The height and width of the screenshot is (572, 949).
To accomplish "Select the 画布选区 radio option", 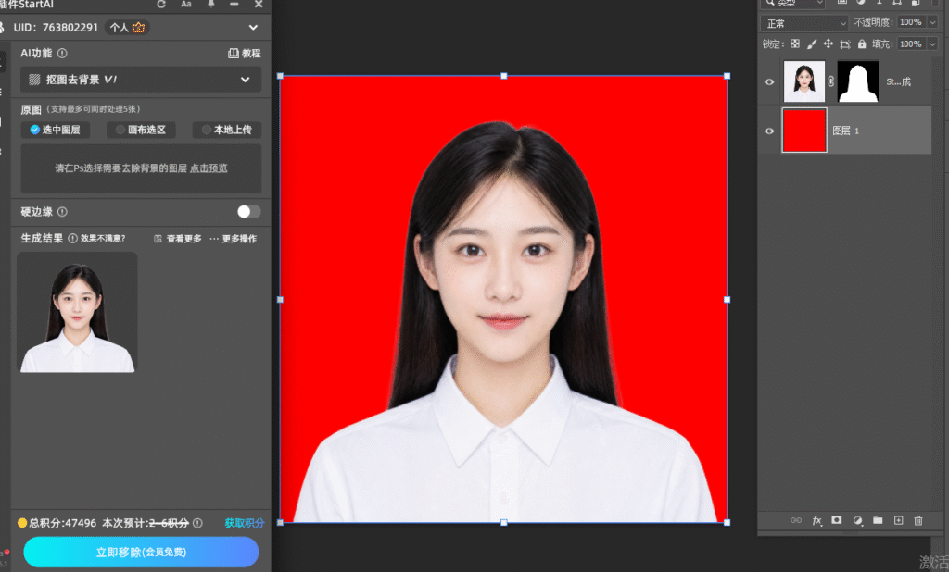I will click(x=141, y=130).
